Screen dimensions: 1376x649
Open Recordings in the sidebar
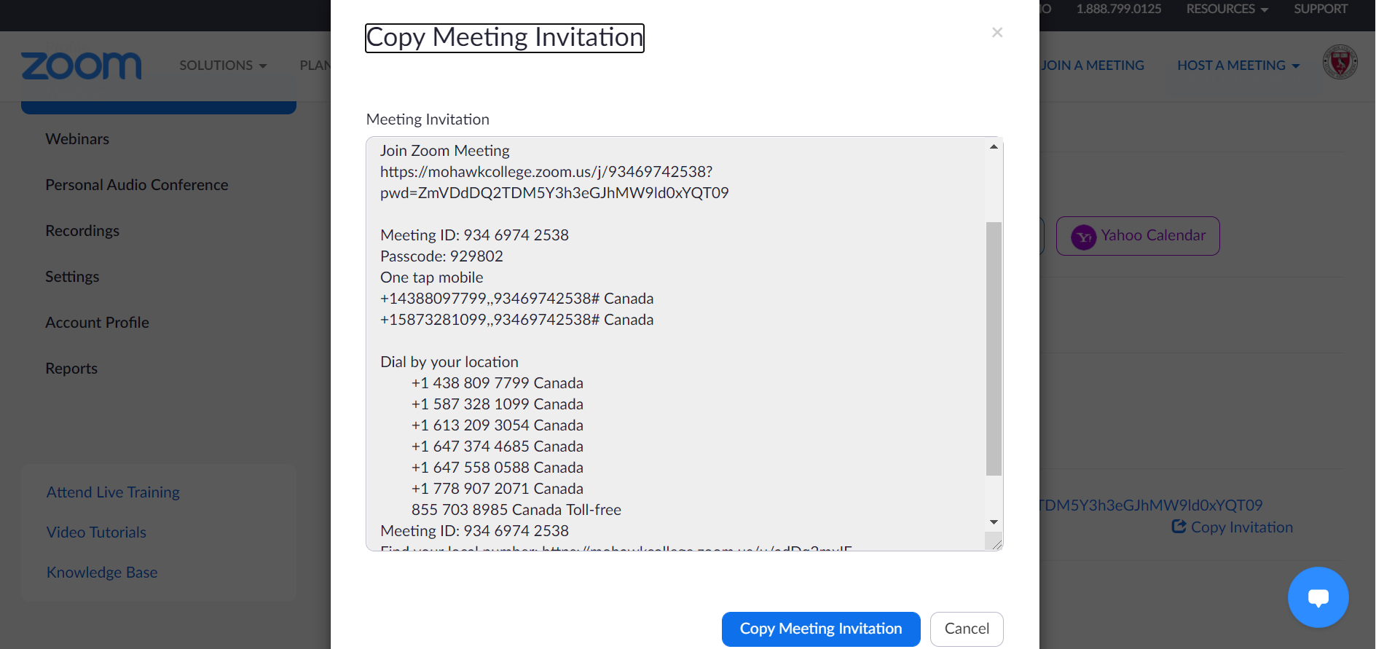tap(82, 231)
